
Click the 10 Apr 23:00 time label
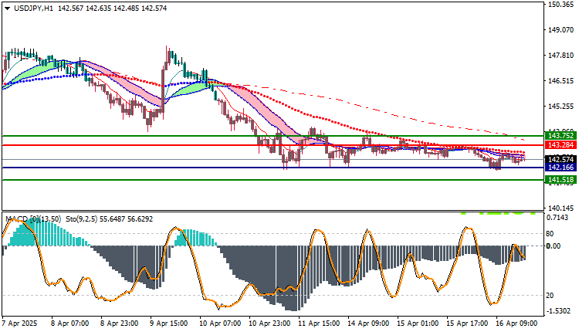click(x=269, y=324)
